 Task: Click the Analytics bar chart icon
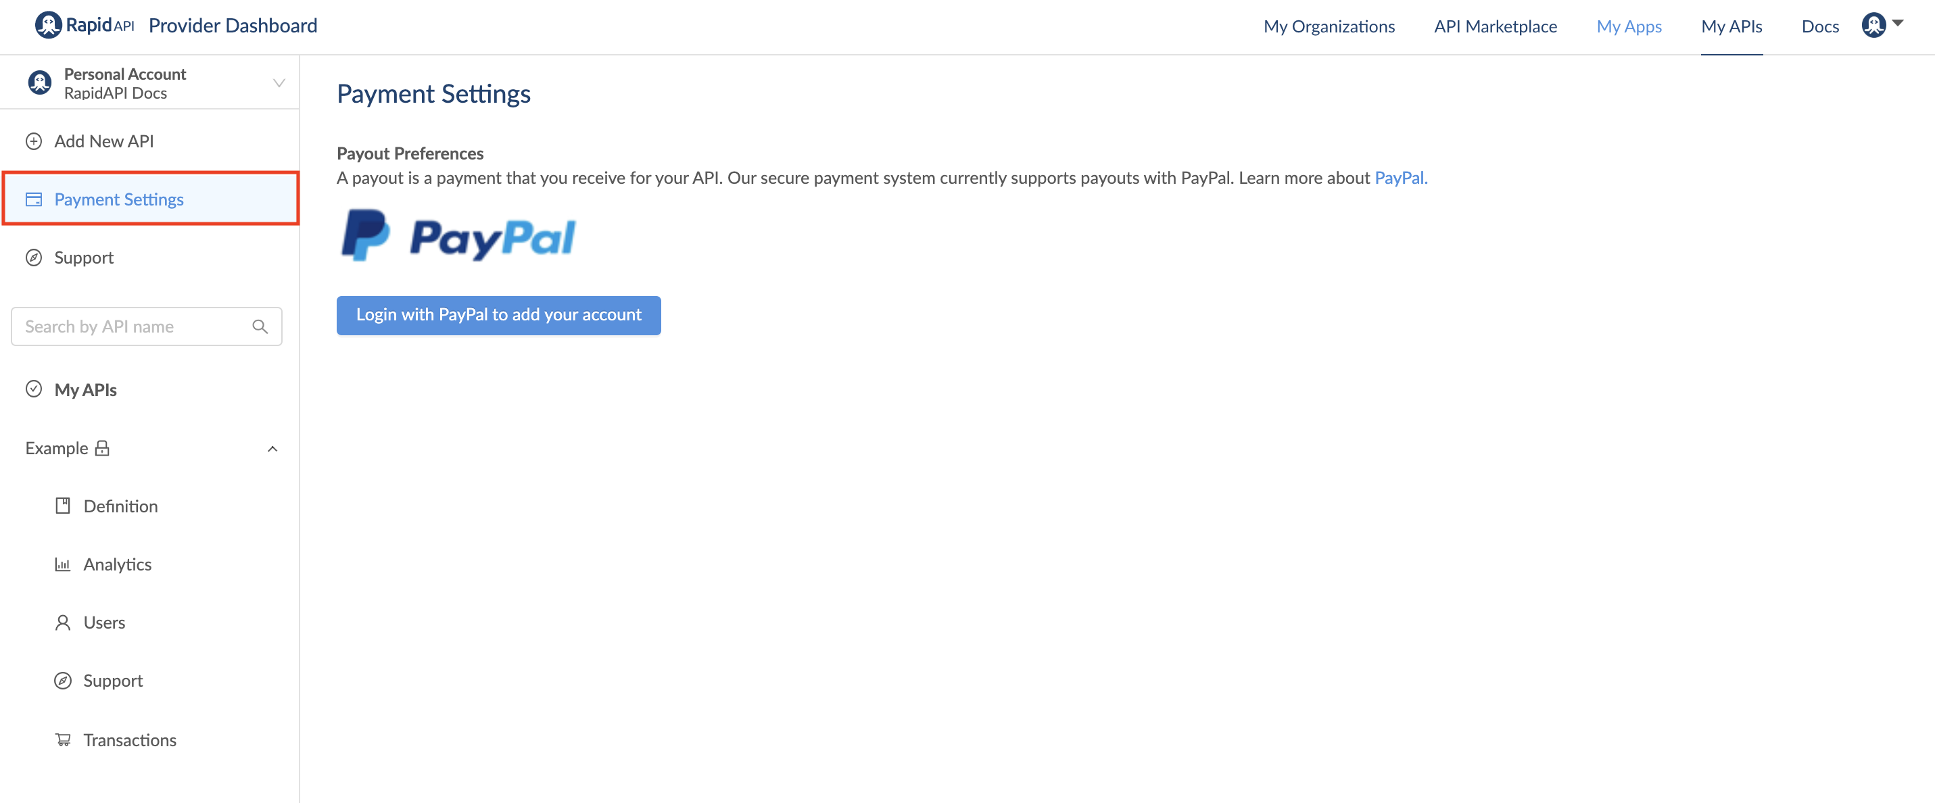(63, 564)
